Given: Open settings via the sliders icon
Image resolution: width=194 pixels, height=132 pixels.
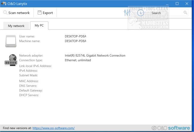Looking at the screenshot, I should 127,13.
